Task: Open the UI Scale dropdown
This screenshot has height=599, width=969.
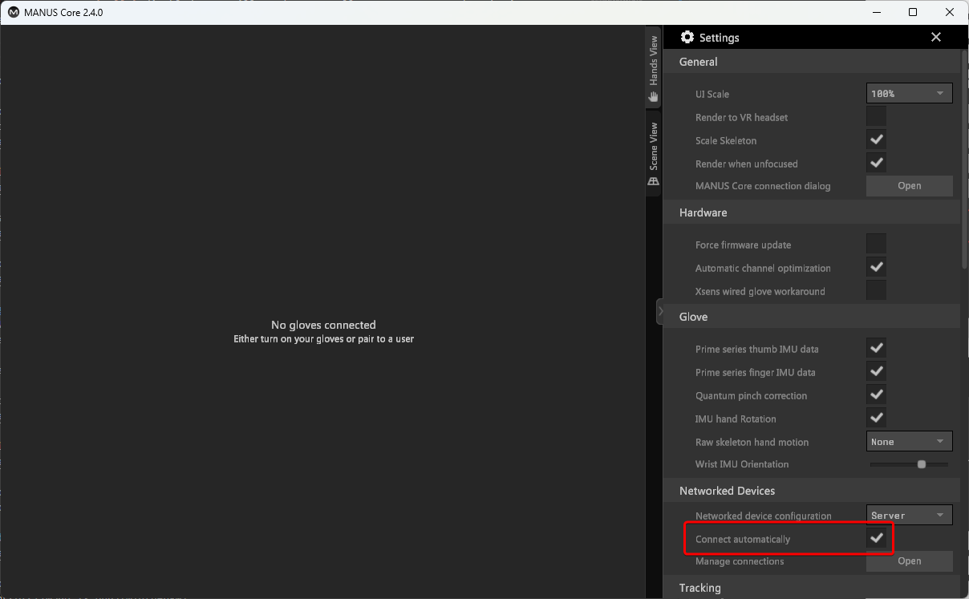Action: tap(909, 94)
